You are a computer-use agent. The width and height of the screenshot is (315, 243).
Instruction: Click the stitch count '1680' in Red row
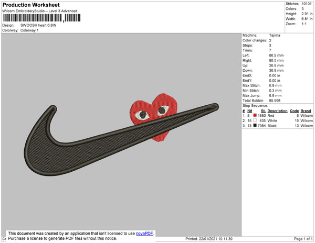[x=261, y=116]
